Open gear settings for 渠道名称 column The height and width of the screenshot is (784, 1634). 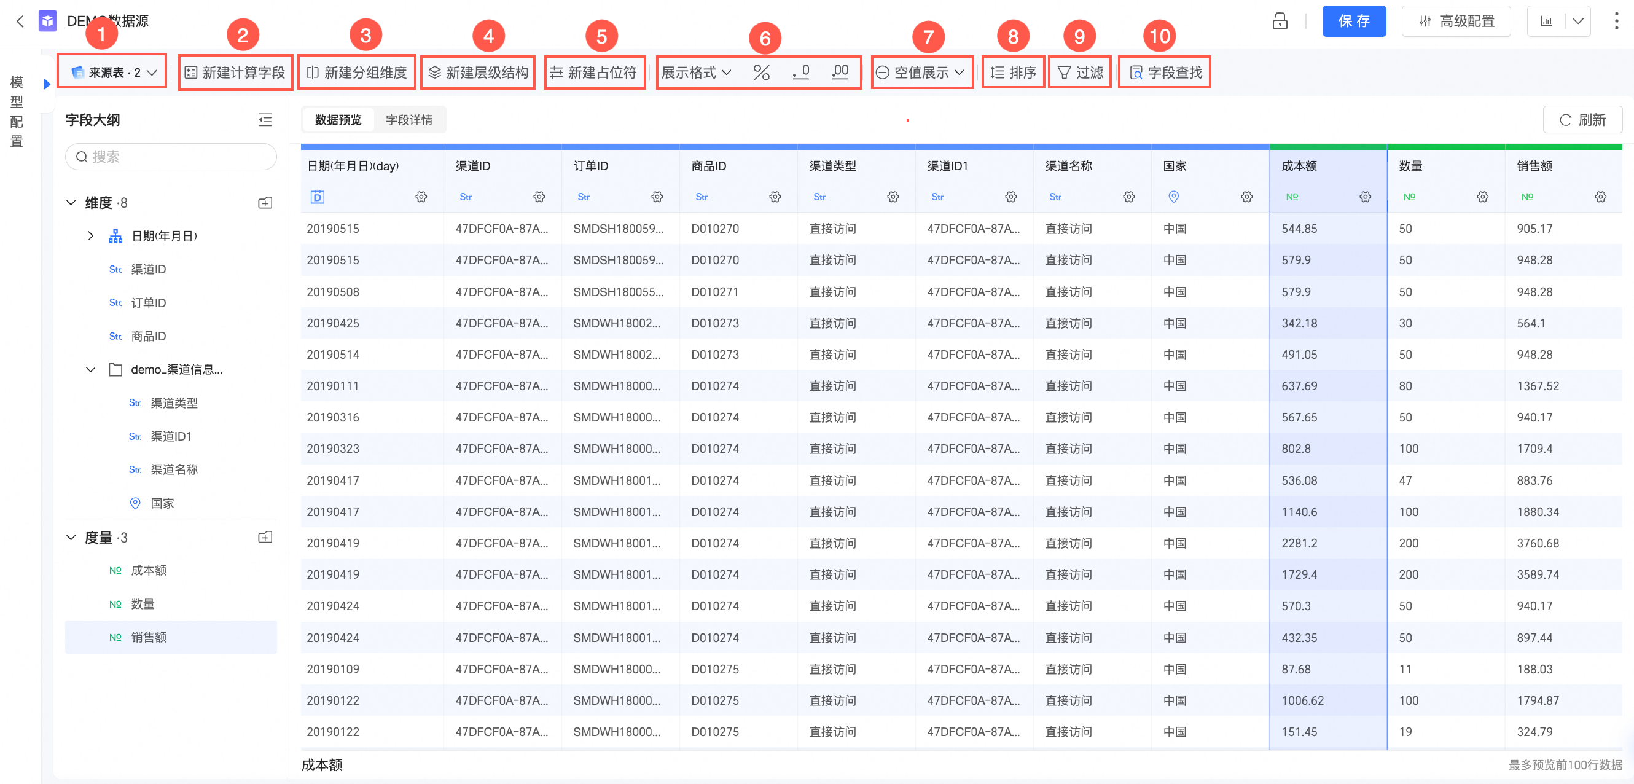[x=1129, y=197]
